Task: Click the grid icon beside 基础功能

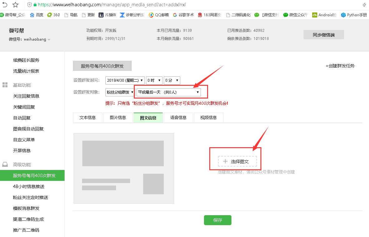Action: (x=4, y=85)
